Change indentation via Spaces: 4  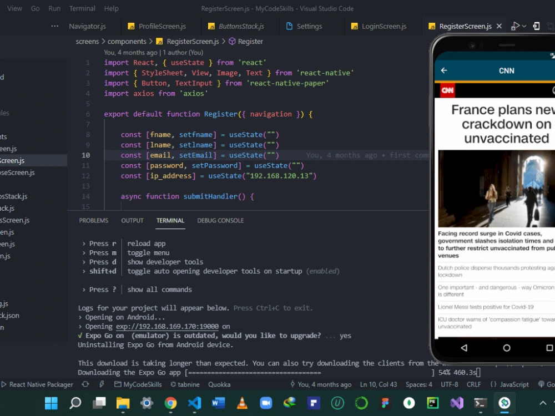pos(418,384)
